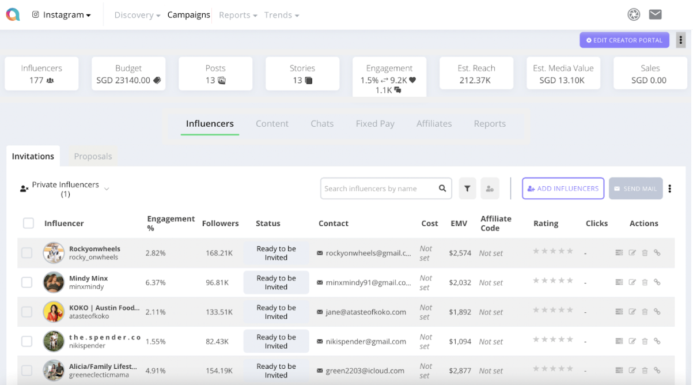Click the aperture icon in top bar

(x=634, y=15)
